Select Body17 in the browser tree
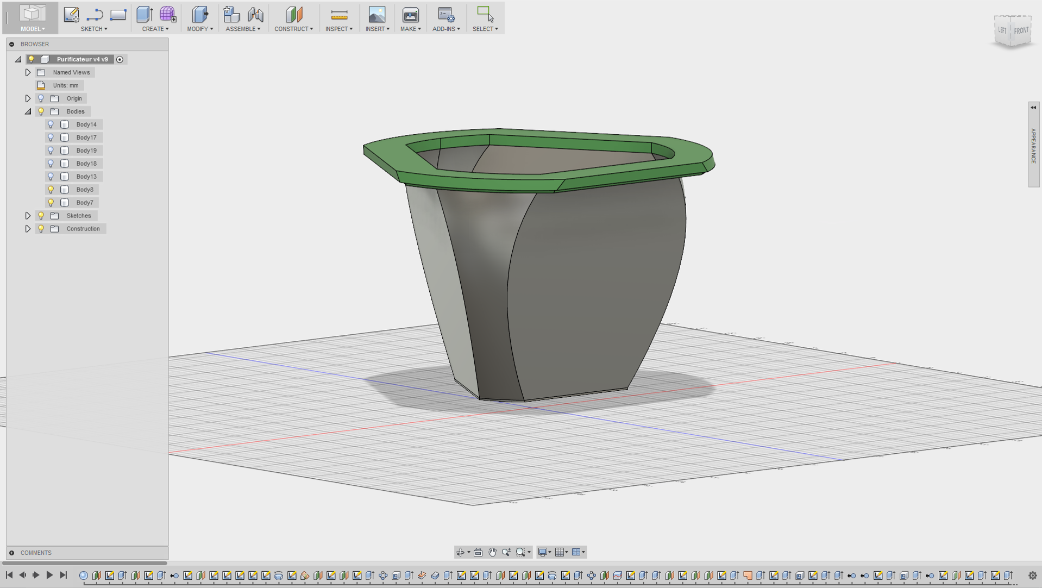 (86, 137)
